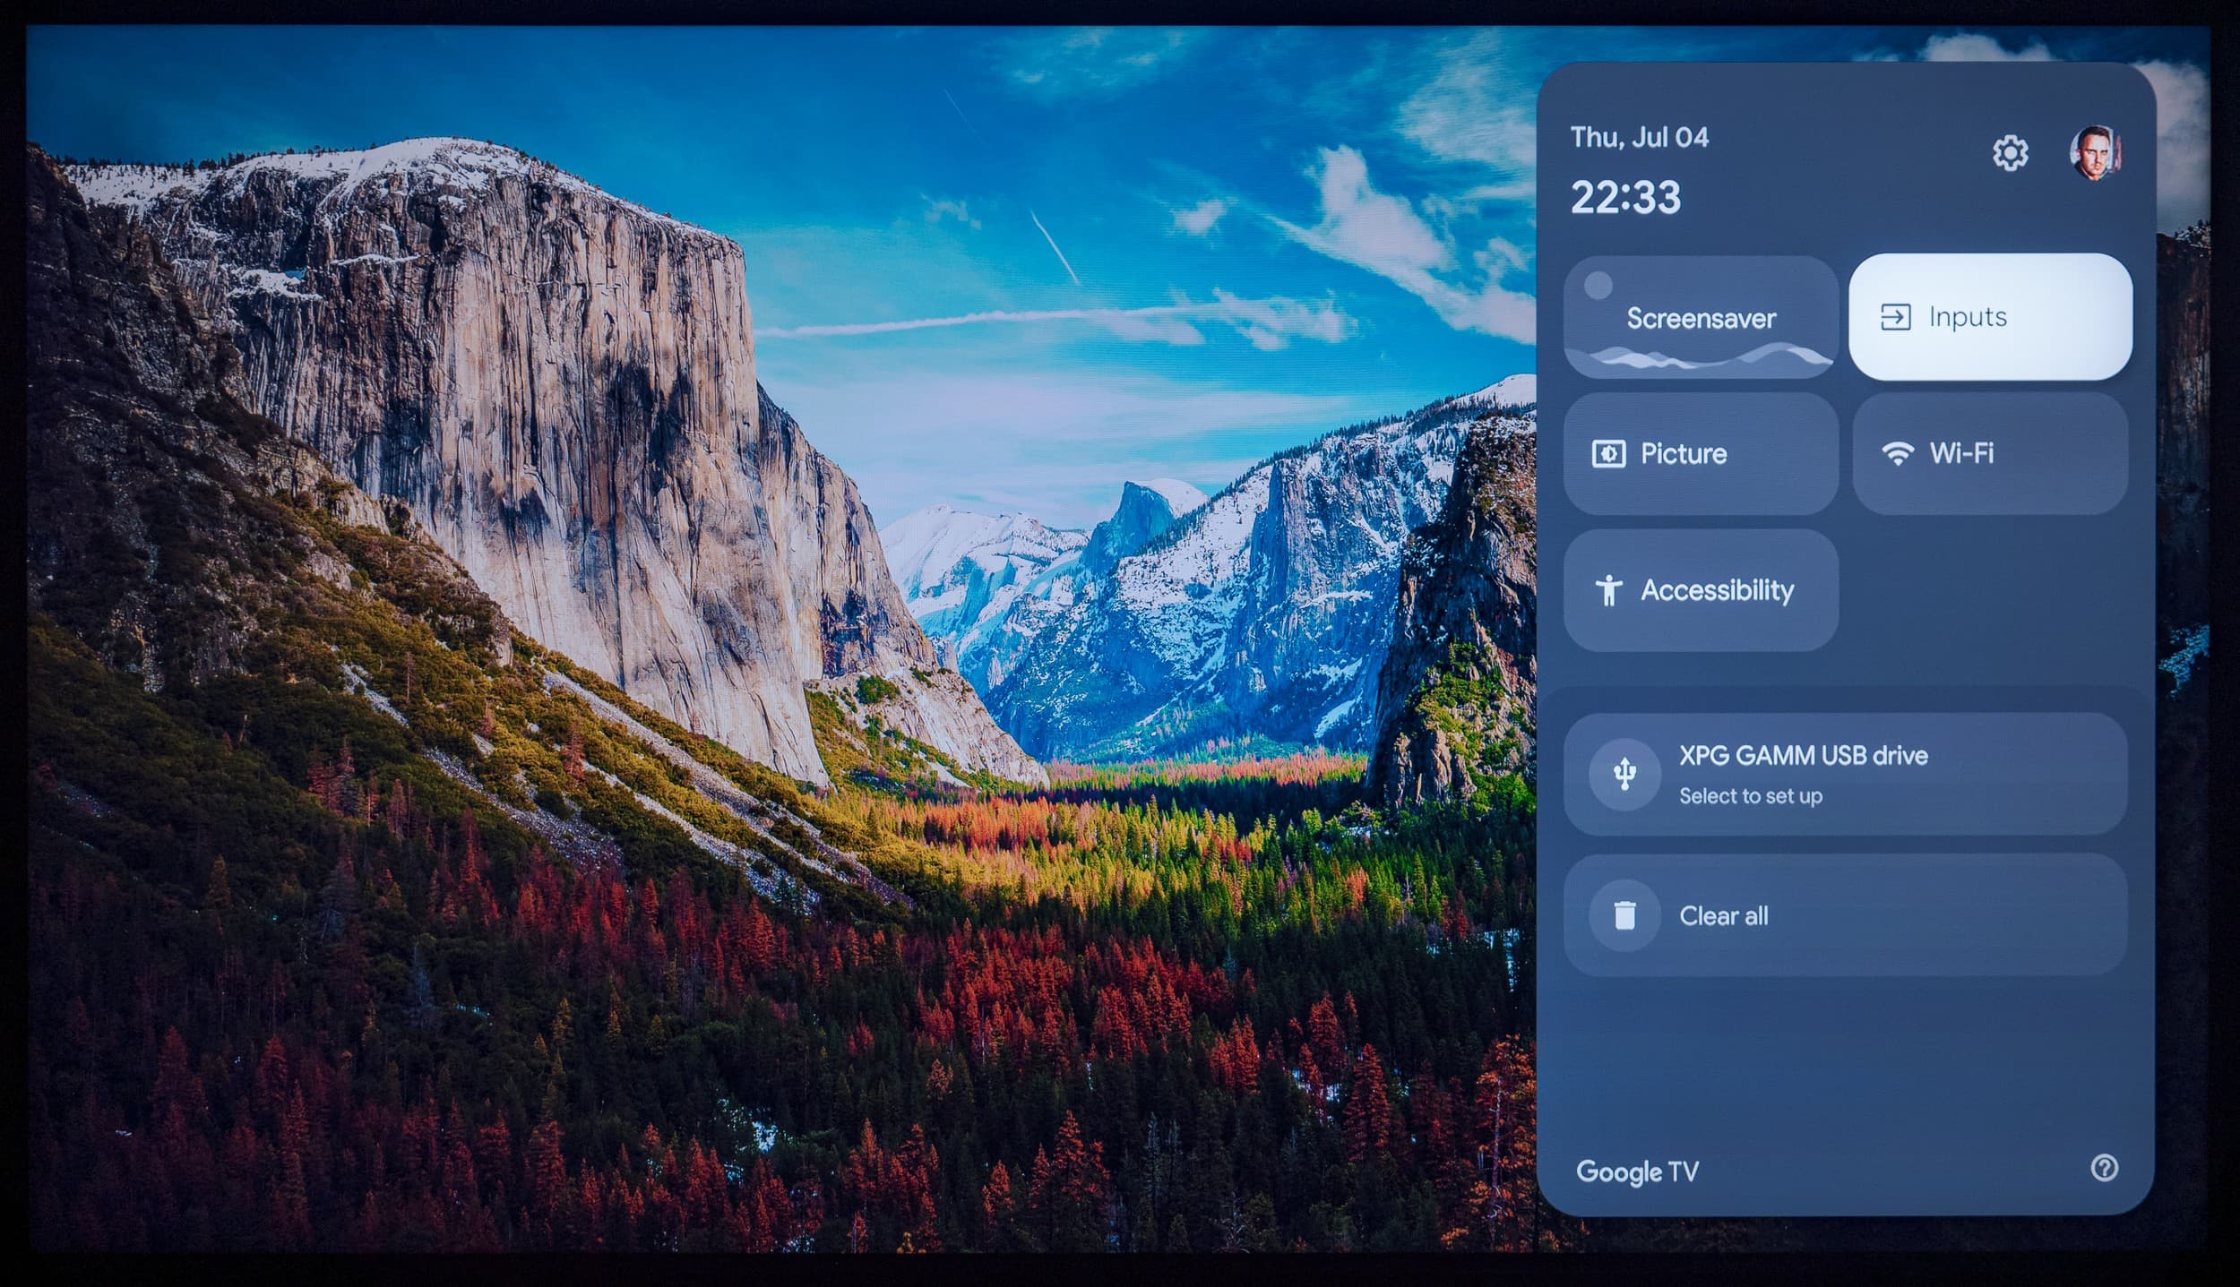Open the help question mark icon

point(2104,1168)
